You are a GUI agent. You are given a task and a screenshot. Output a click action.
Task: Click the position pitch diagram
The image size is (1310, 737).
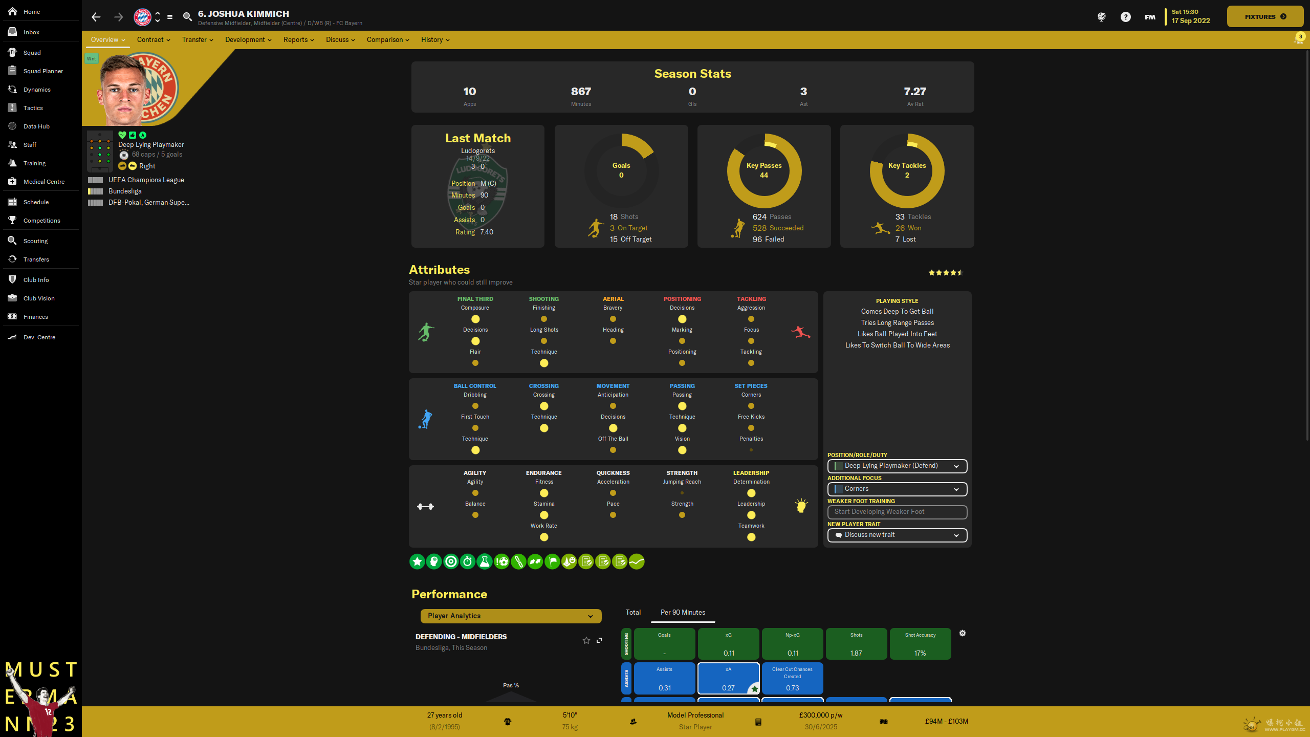tap(100, 151)
